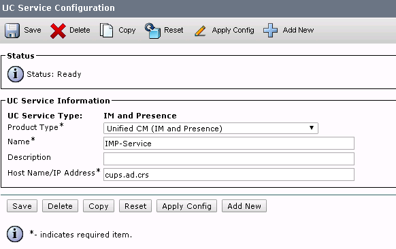Open the Product Type dropdown
The width and height of the screenshot is (396, 249).
211,129
